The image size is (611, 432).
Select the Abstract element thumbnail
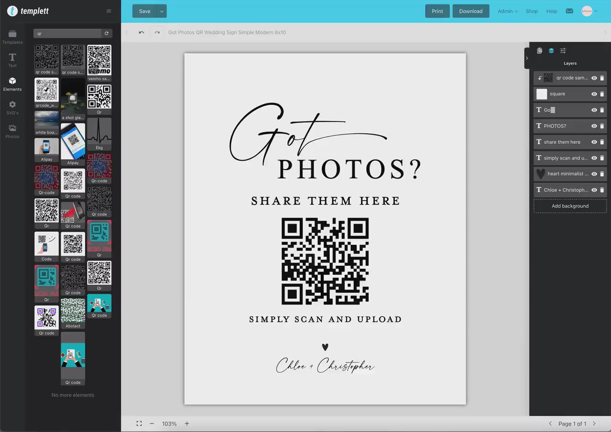tap(73, 313)
